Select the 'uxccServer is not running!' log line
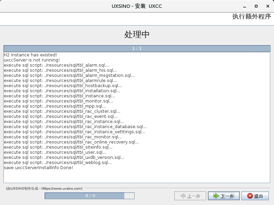 click(32, 60)
